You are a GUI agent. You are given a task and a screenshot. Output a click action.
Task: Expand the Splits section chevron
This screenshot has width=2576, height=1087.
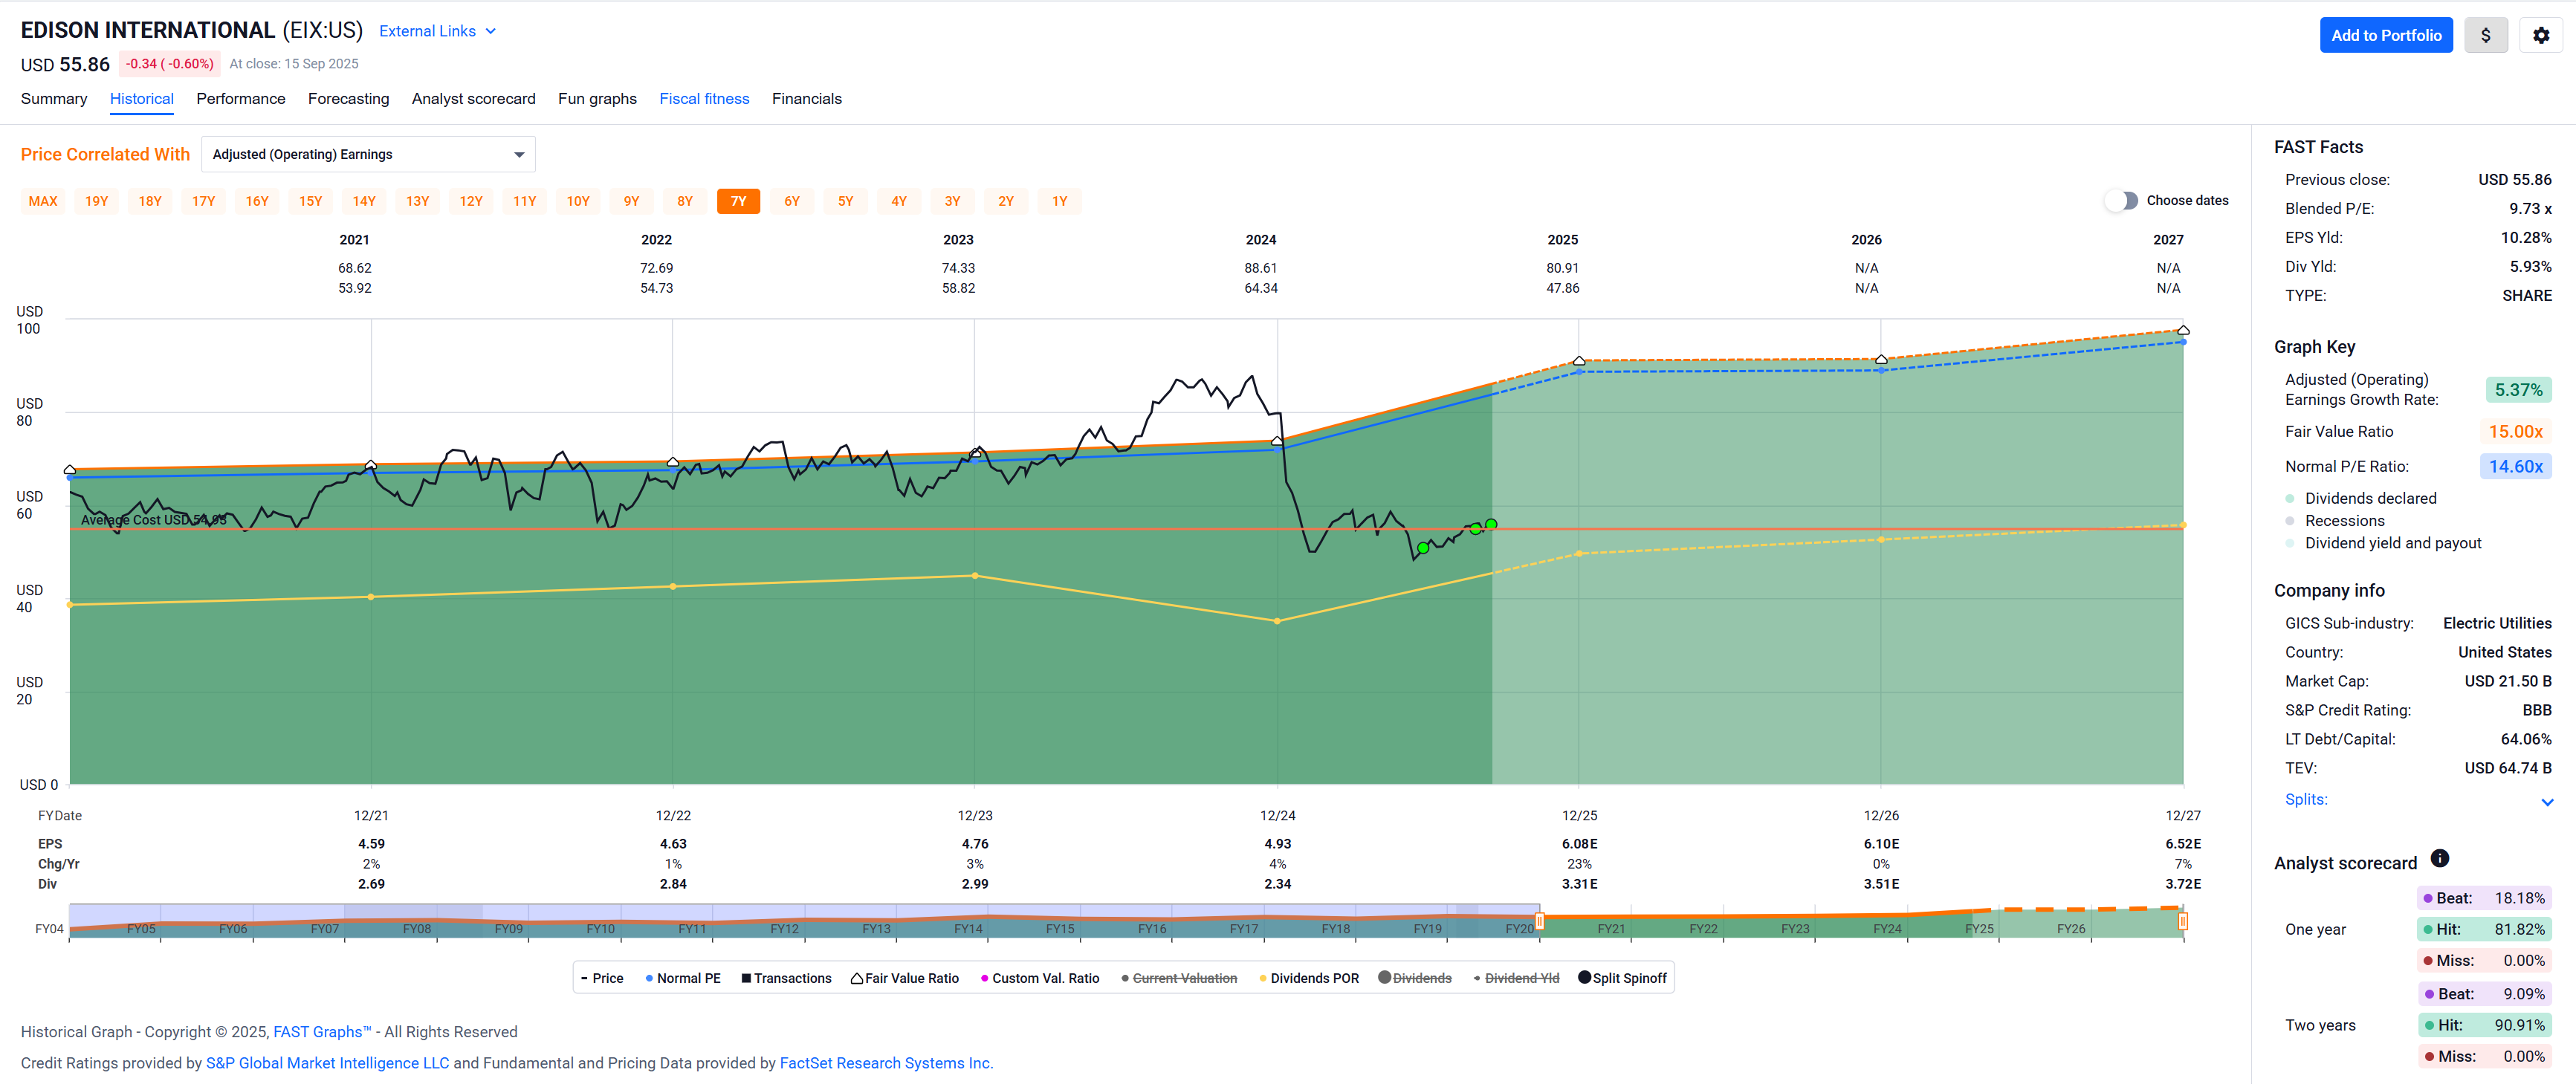click(x=2546, y=802)
